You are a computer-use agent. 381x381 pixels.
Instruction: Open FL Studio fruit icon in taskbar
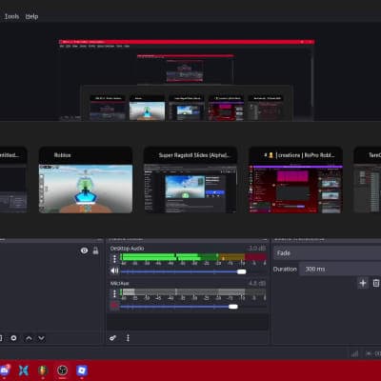[x=43, y=371]
